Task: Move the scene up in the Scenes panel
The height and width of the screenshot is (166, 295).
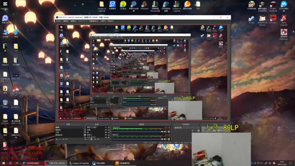Action: click(x=63, y=139)
